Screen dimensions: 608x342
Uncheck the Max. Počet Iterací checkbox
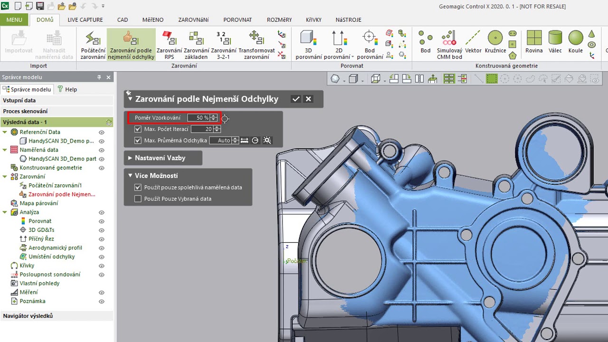click(138, 129)
